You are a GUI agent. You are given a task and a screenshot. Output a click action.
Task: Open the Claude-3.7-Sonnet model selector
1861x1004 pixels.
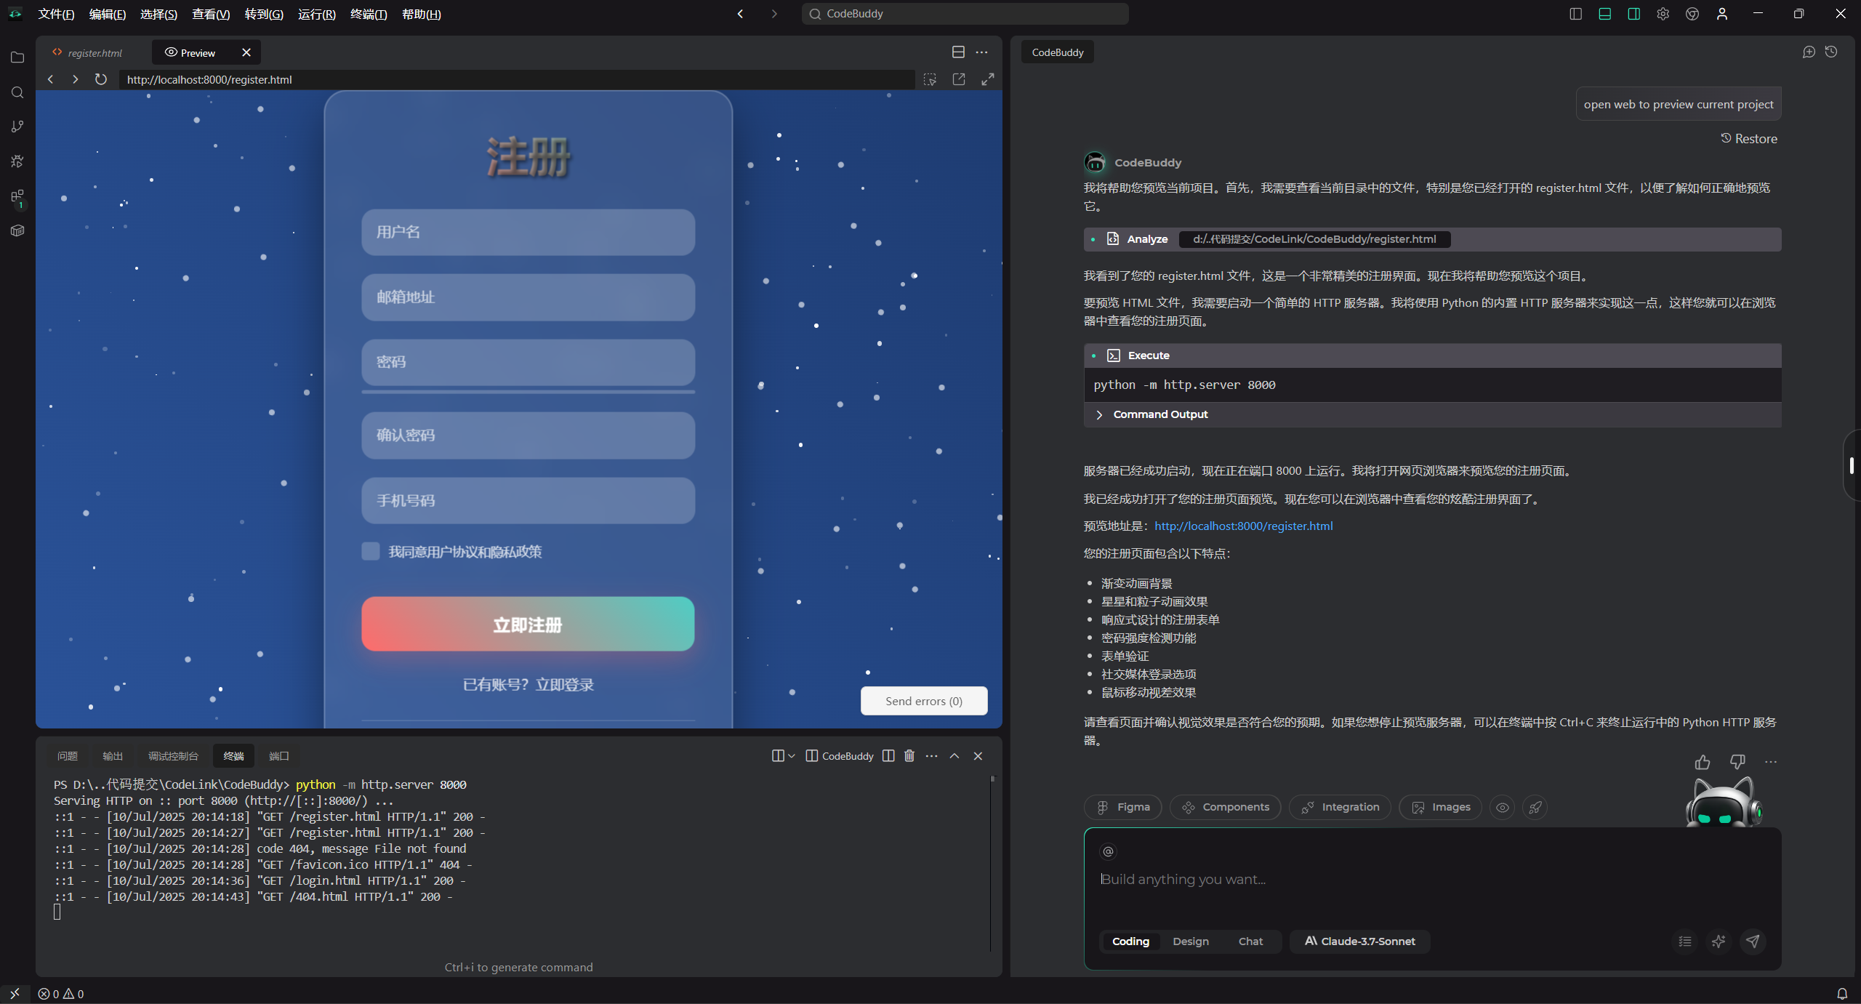(x=1359, y=941)
